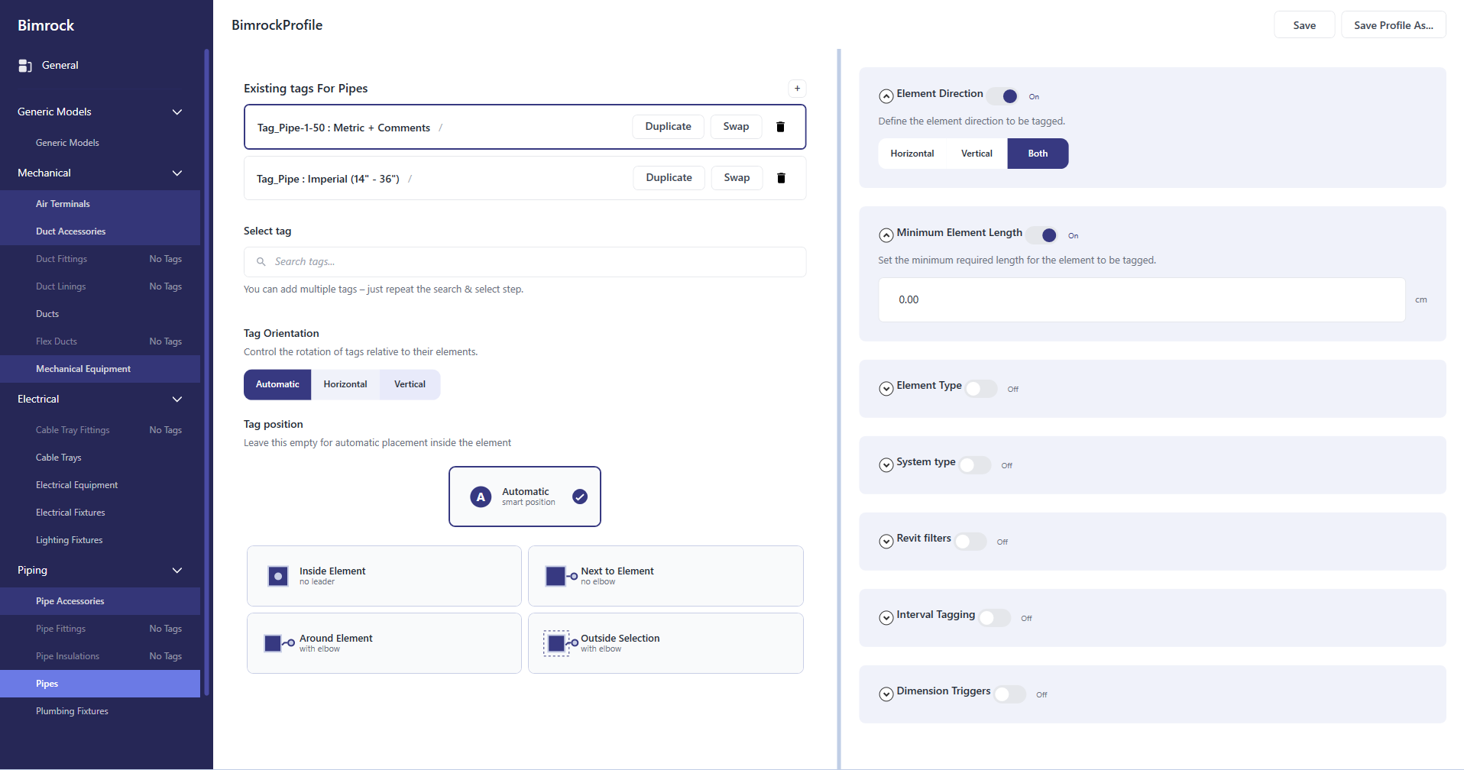
Task: Select Pipes under the Piping section
Action: click(47, 683)
